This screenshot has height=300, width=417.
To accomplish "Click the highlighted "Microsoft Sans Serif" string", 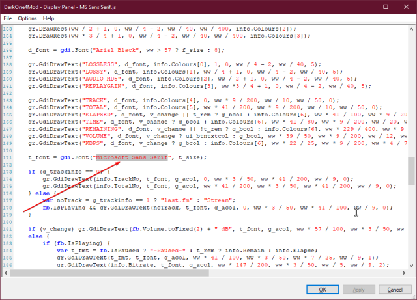I will click(x=132, y=157).
